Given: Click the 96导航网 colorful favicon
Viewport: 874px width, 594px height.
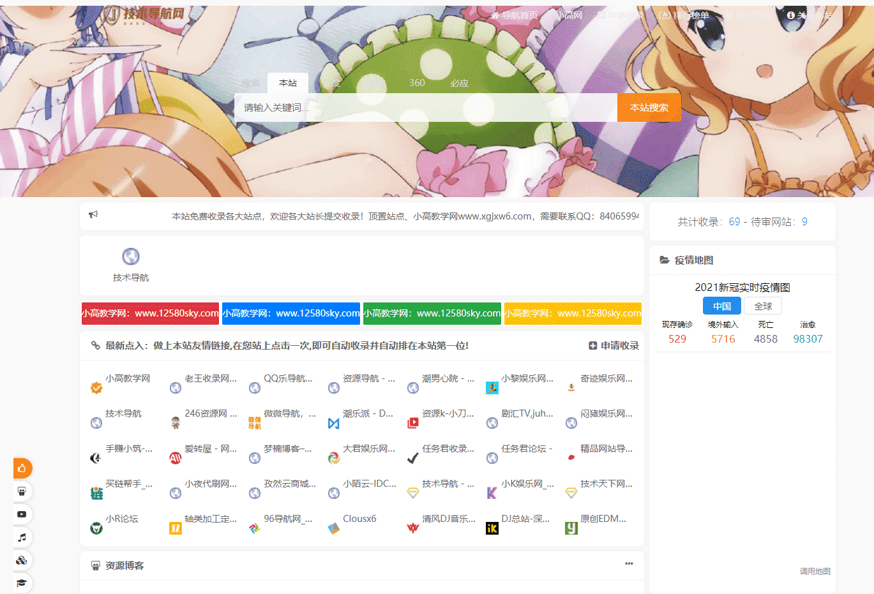Looking at the screenshot, I should [255, 528].
